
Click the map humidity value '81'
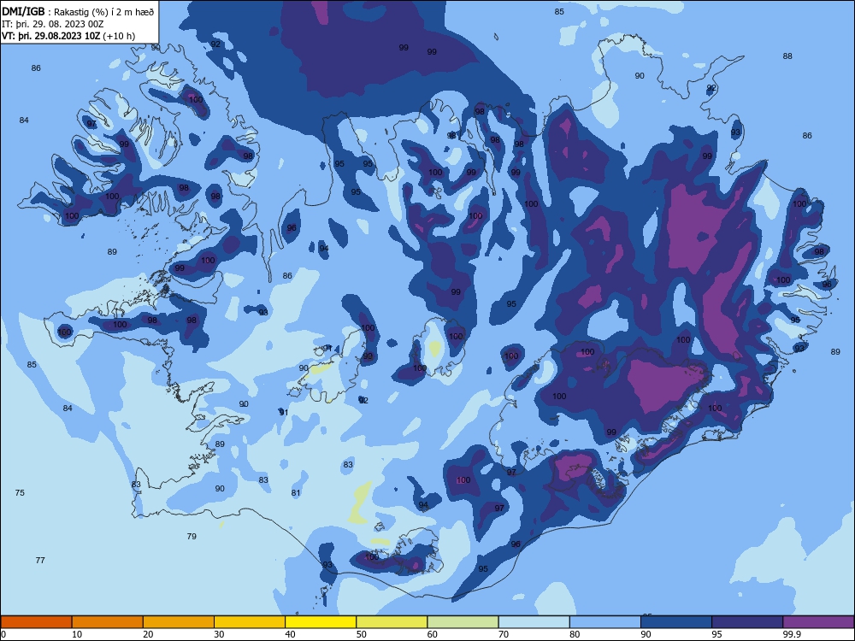[x=296, y=493]
